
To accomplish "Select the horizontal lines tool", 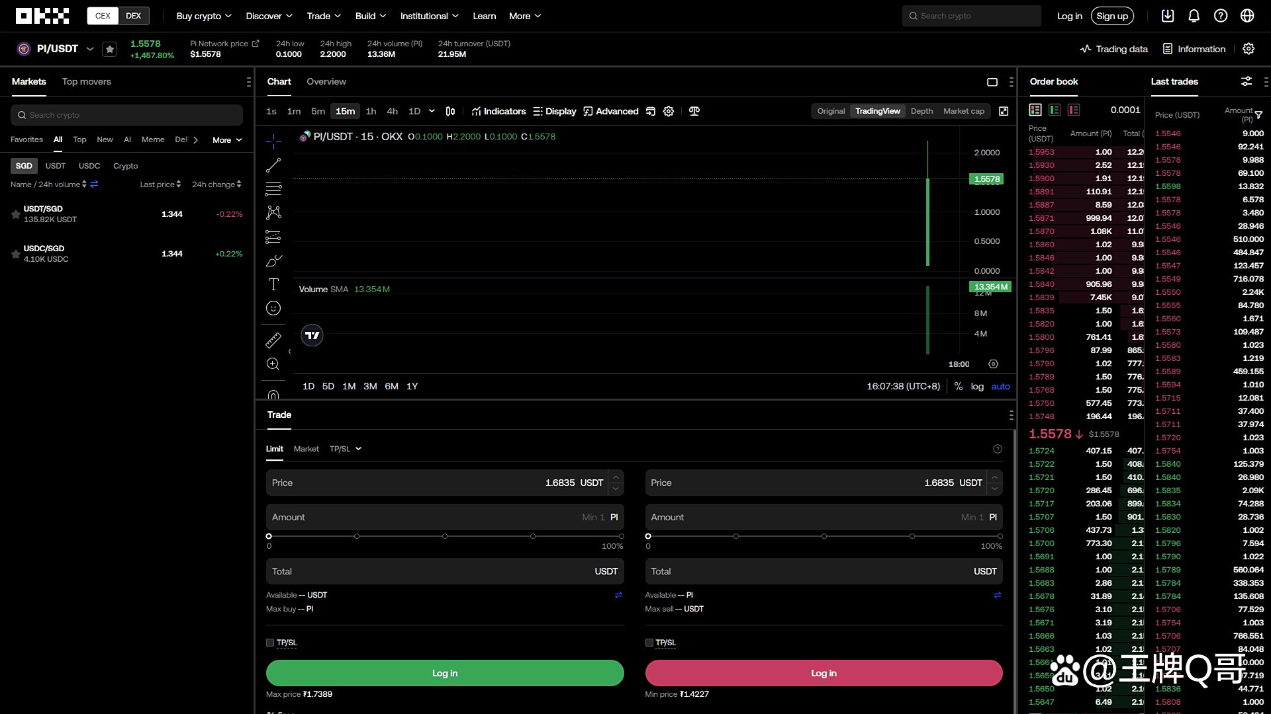I will click(273, 189).
